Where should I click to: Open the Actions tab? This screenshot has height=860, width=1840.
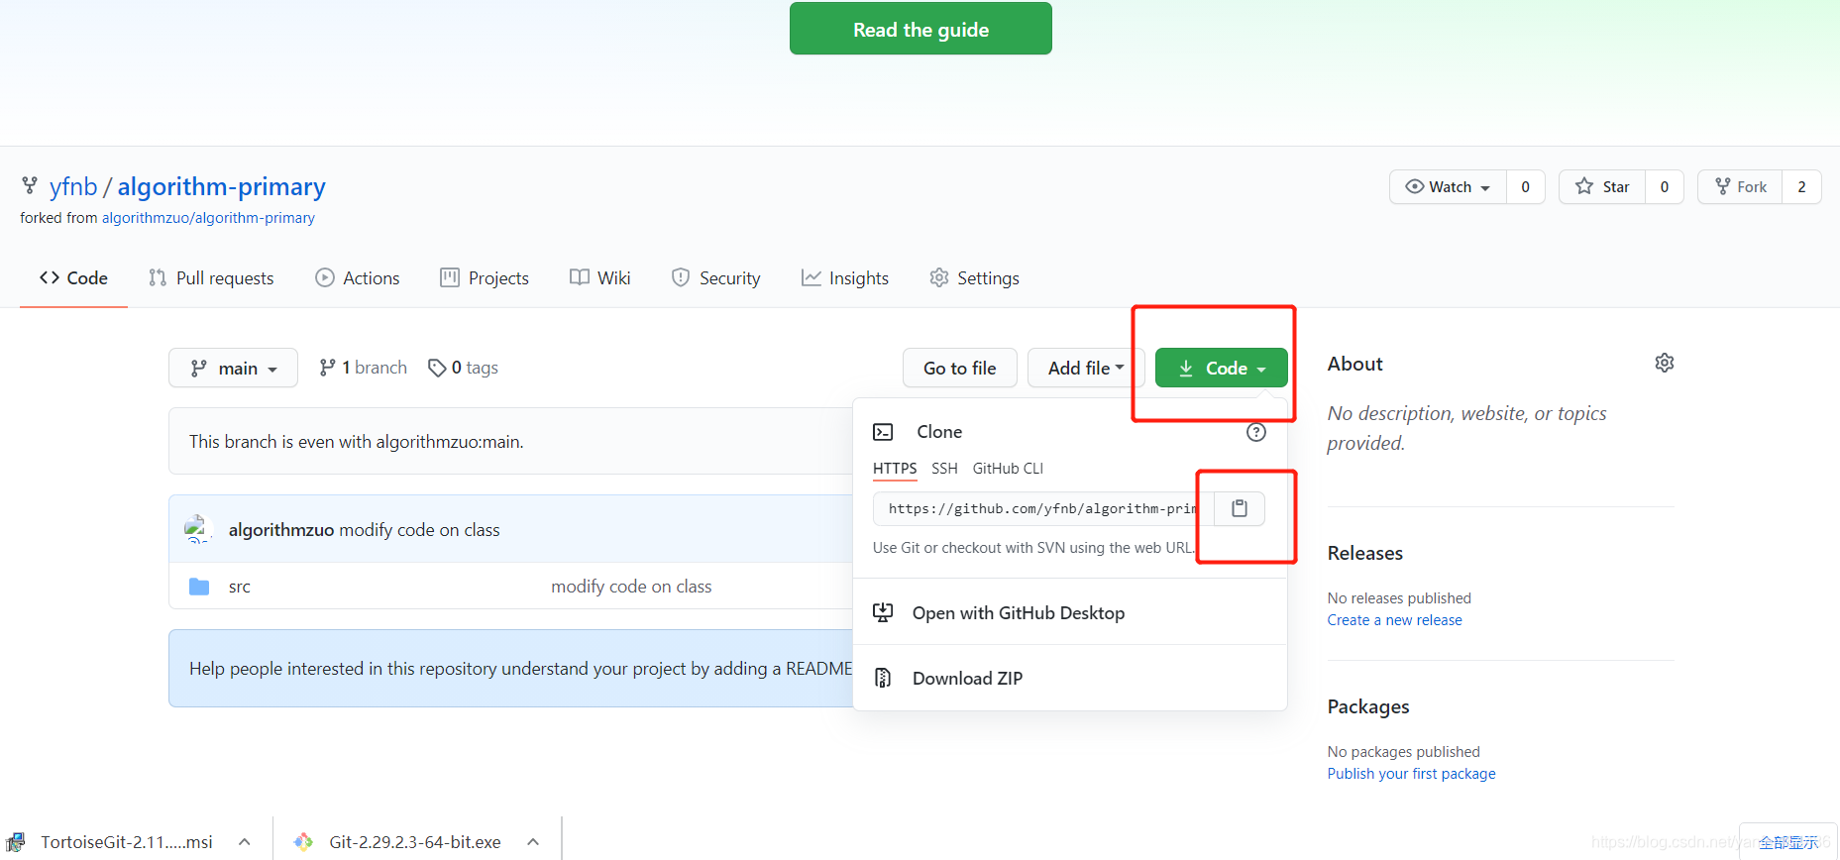tap(358, 278)
